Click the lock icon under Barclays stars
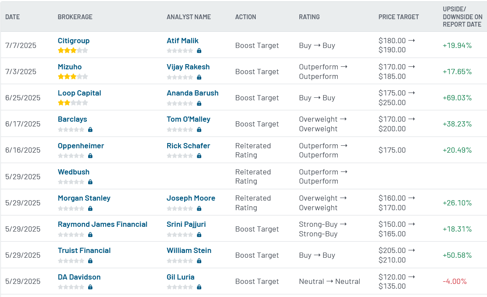Image resolution: width=487 pixels, height=297 pixels. click(90, 130)
